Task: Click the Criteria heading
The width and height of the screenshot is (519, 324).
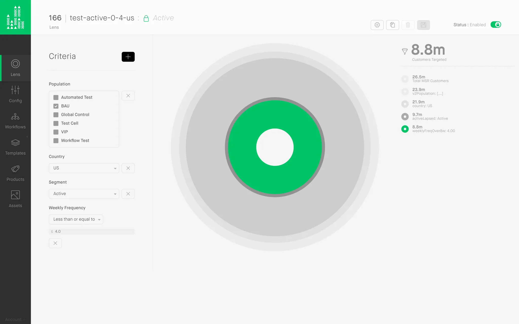Action: (x=62, y=56)
